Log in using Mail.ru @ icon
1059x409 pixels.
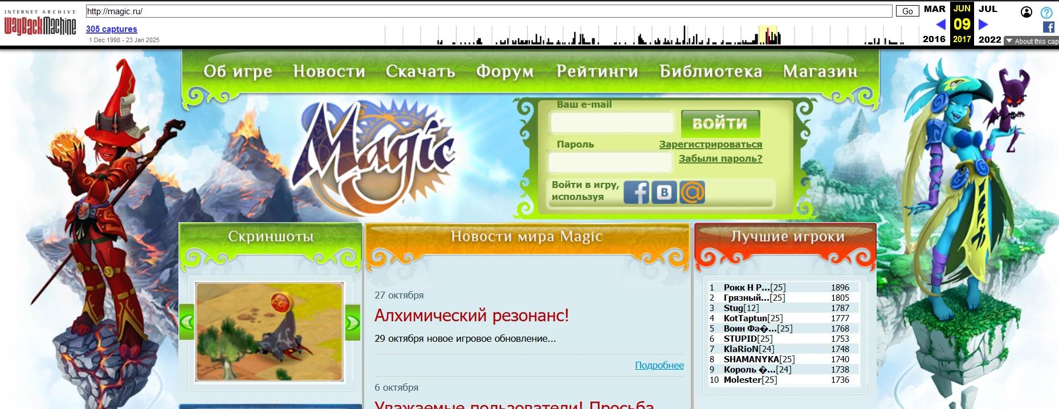coord(692,192)
